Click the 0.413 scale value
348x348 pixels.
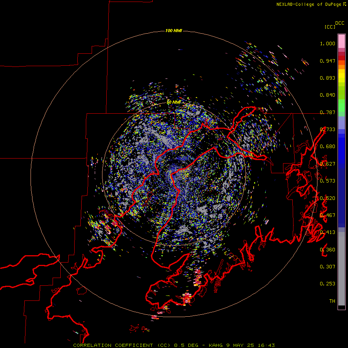point(328,232)
